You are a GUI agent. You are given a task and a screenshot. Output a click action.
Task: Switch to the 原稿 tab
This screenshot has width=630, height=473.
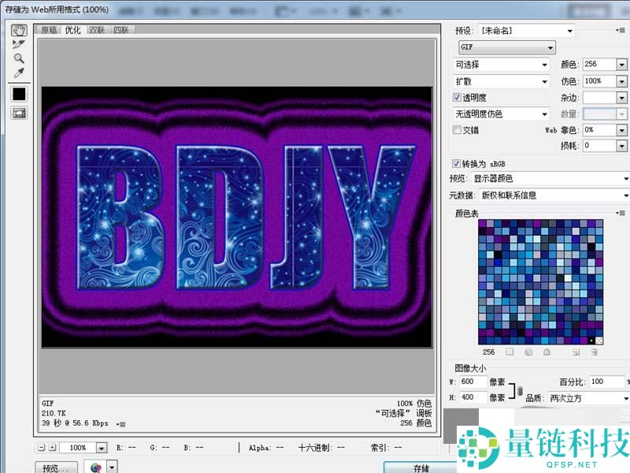pos(49,30)
